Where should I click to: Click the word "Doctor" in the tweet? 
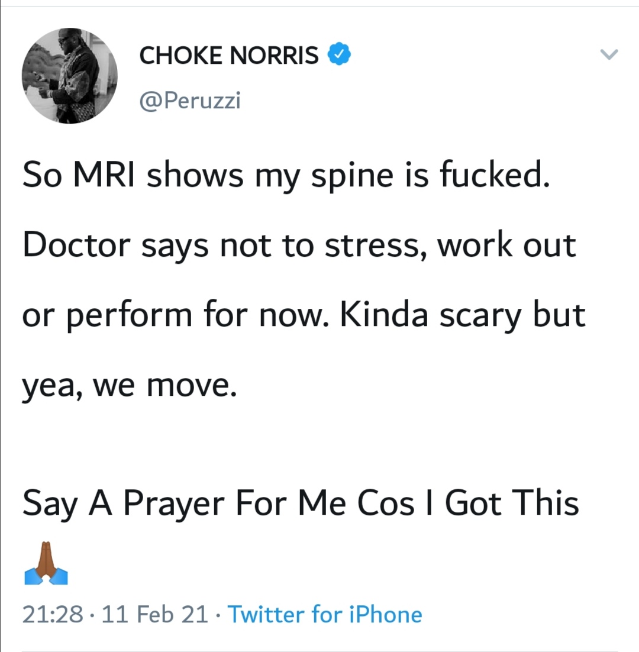75,244
